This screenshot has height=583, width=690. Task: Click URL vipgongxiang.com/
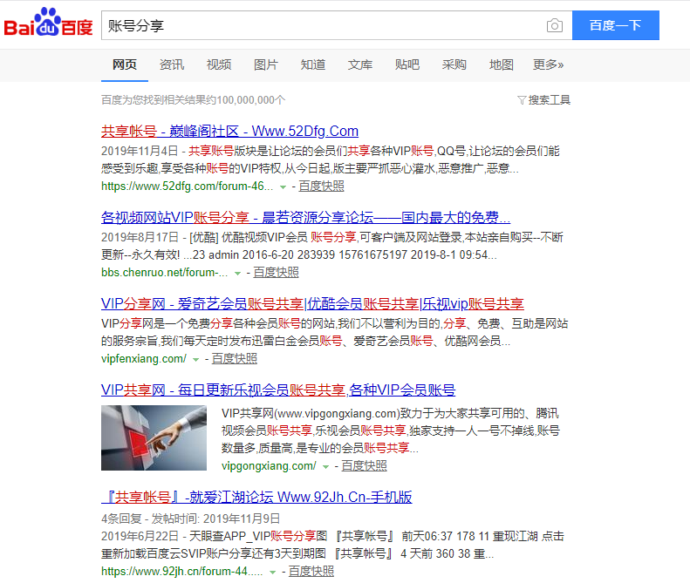269,466
